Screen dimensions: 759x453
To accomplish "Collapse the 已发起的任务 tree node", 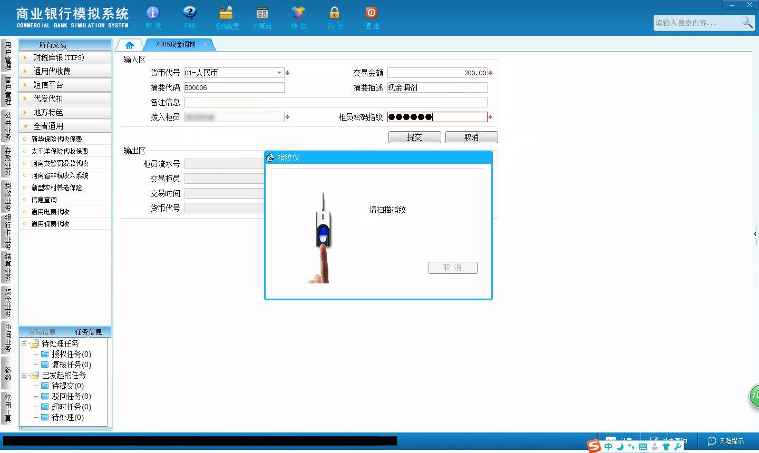I will pos(24,375).
